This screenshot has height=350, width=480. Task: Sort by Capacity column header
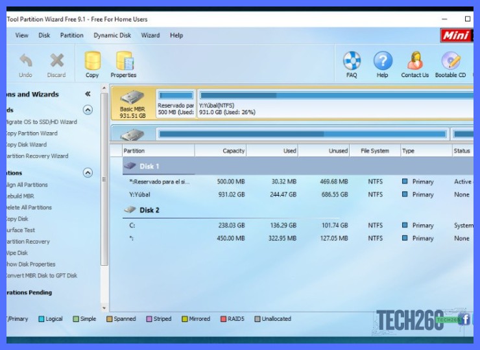tap(221, 150)
